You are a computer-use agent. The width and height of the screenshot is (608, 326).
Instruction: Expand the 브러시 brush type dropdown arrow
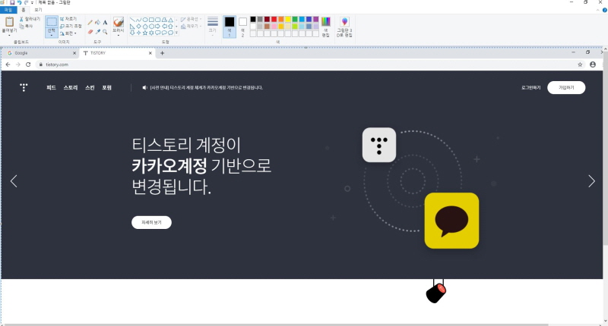[119, 33]
